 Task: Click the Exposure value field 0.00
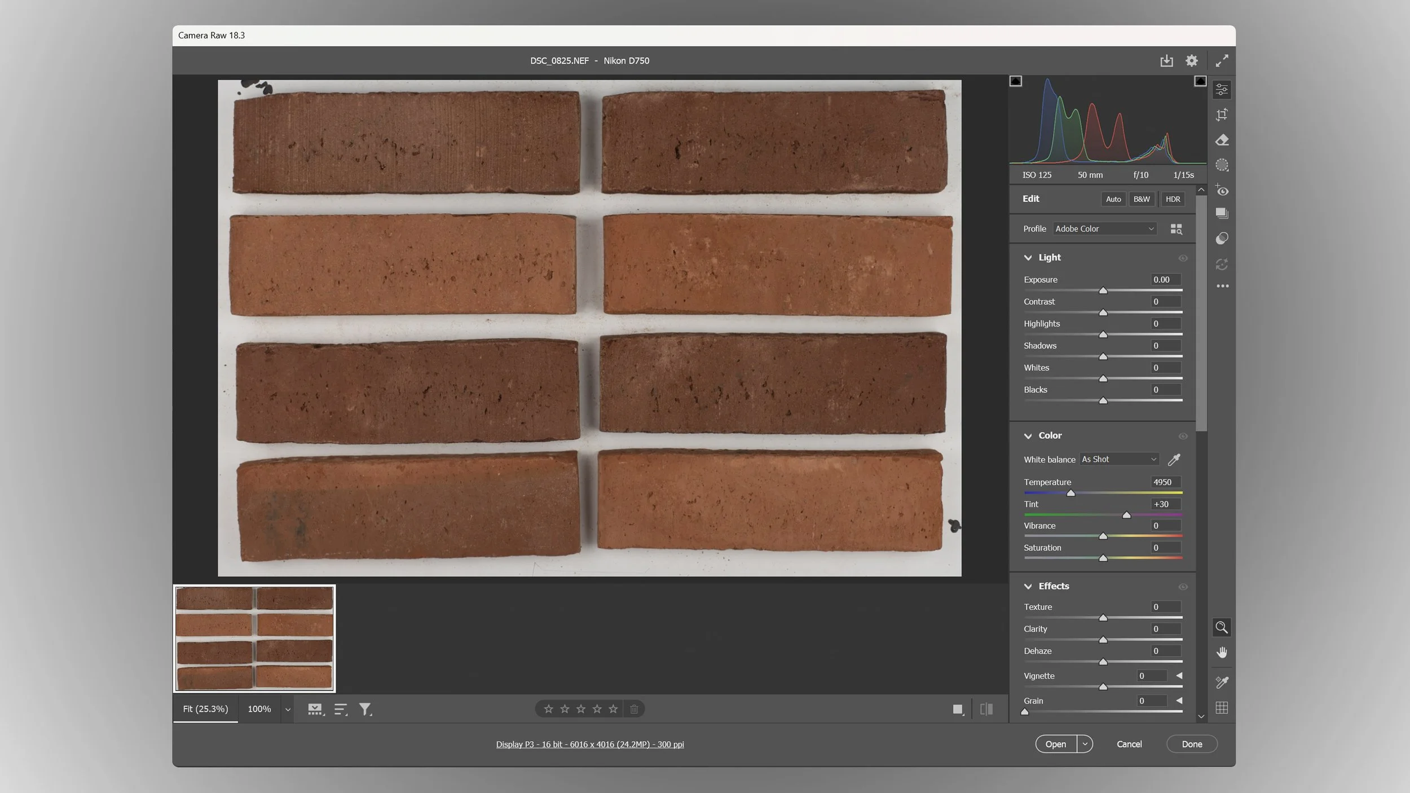click(1165, 280)
